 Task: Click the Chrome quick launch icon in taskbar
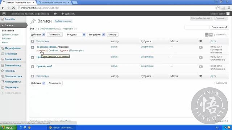click(x=29, y=127)
